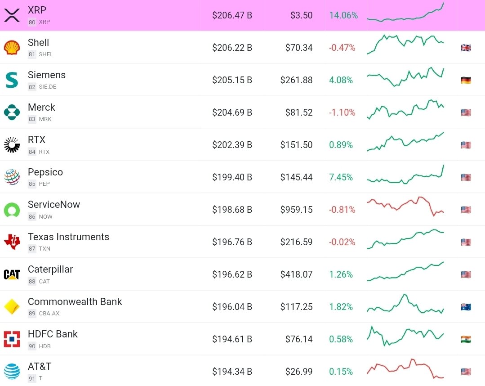
Task: Click the RTX logo icon
Action: [x=12, y=144]
